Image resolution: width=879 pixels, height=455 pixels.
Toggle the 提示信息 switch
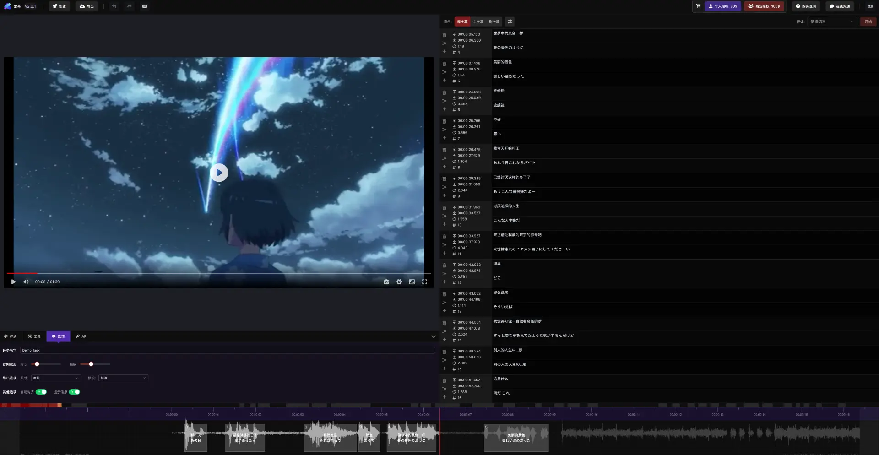[x=75, y=392]
